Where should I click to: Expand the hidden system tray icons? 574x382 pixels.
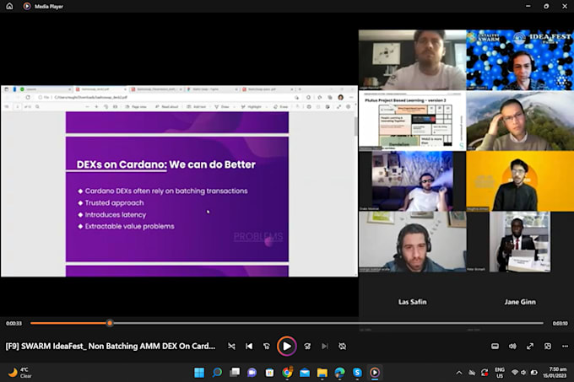[x=458, y=373]
